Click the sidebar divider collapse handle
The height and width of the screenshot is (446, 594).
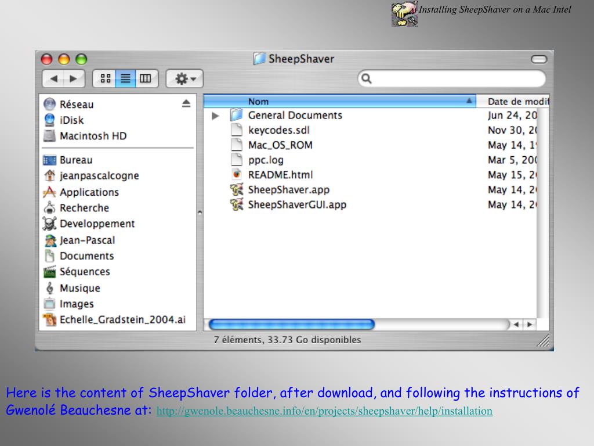click(x=200, y=213)
